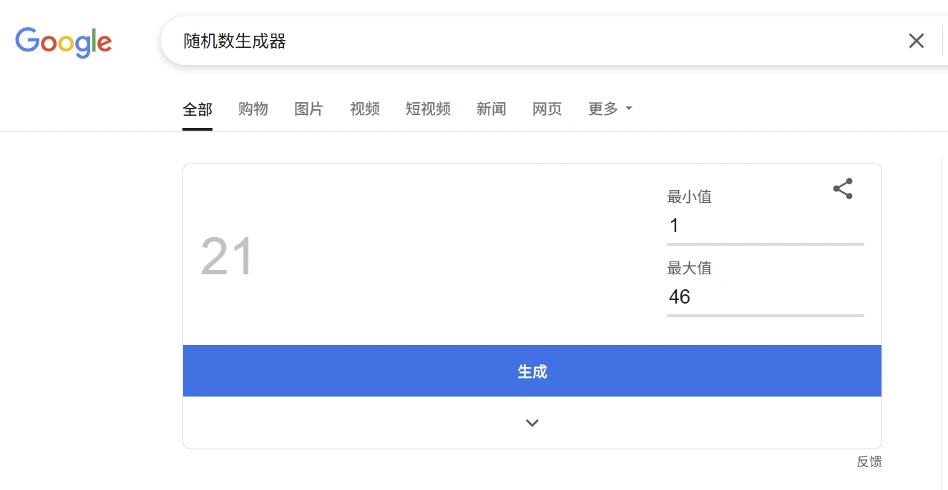Select the 全部 tab
Viewport: 948px width, 490px height.
(197, 109)
